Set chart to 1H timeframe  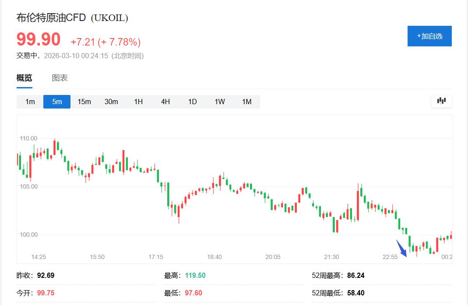tap(138, 102)
